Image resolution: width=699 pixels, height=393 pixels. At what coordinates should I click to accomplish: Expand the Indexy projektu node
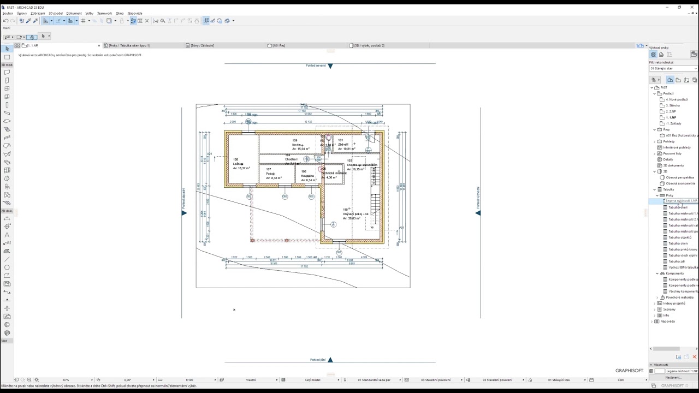(654, 303)
